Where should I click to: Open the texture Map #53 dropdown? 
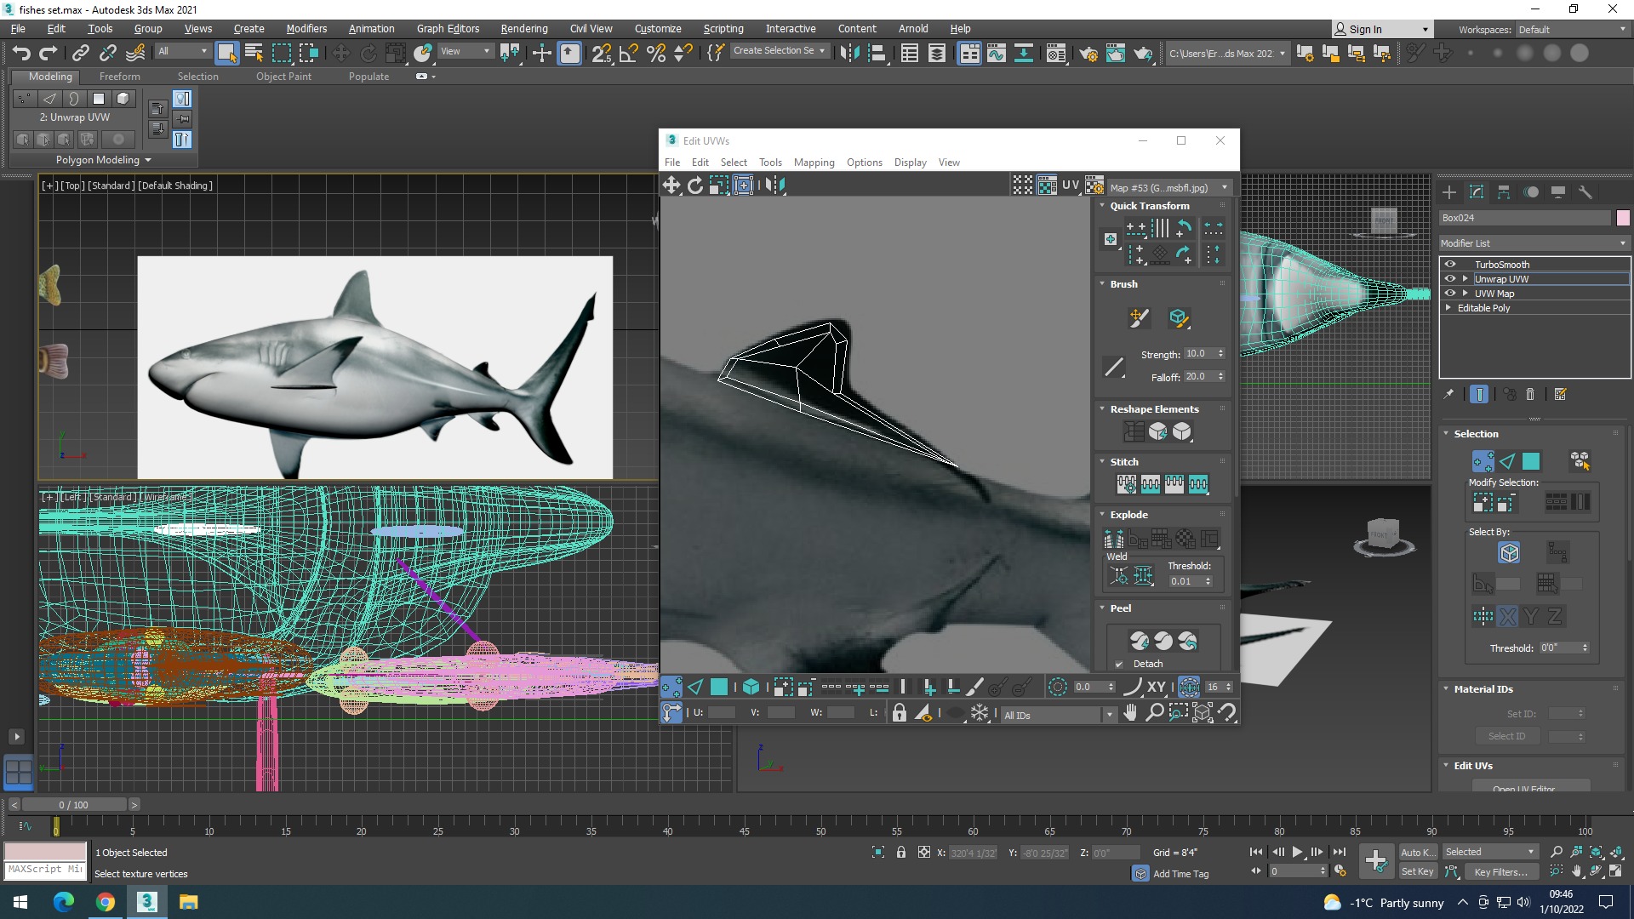[x=1170, y=187]
